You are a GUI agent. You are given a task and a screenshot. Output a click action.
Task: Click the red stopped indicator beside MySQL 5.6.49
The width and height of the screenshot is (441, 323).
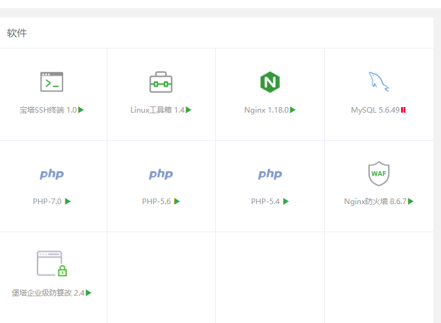point(404,110)
